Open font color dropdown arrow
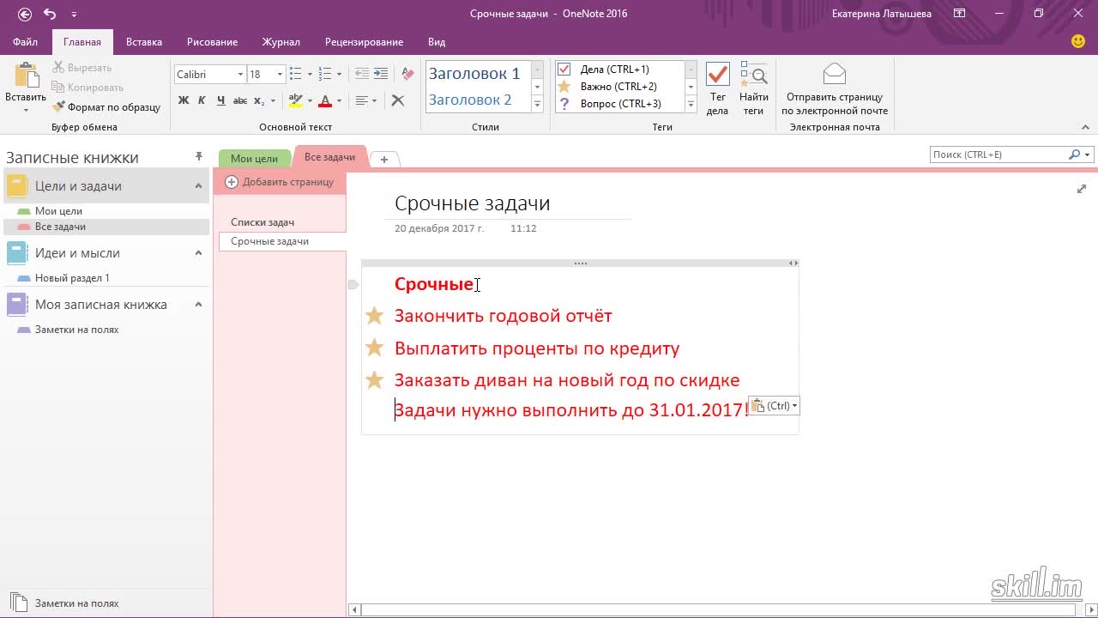 (339, 100)
